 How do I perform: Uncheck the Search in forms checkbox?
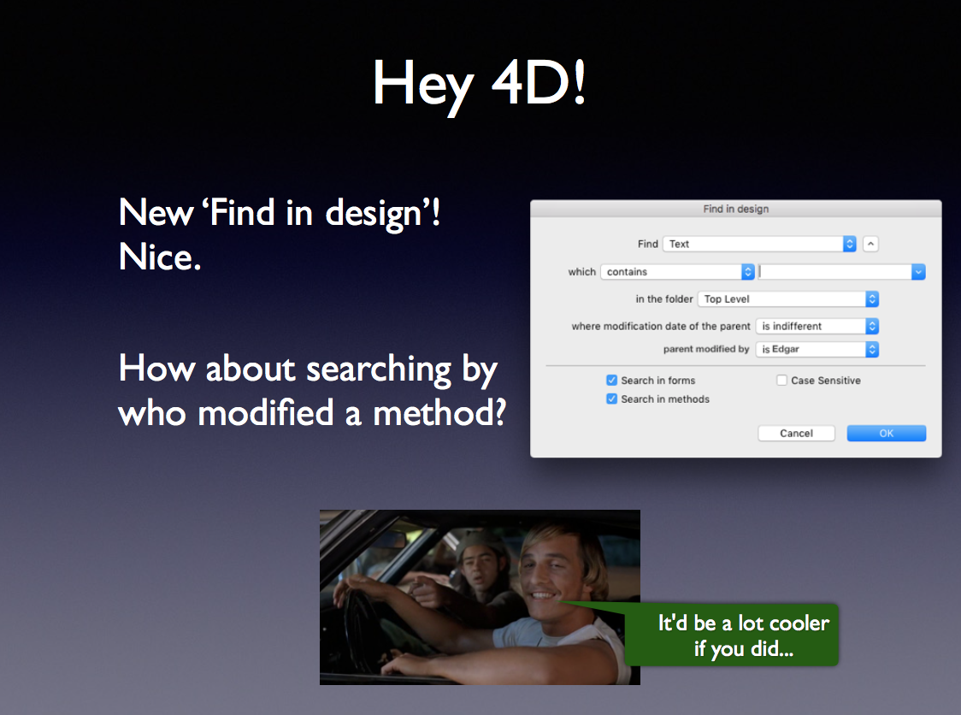pos(612,381)
